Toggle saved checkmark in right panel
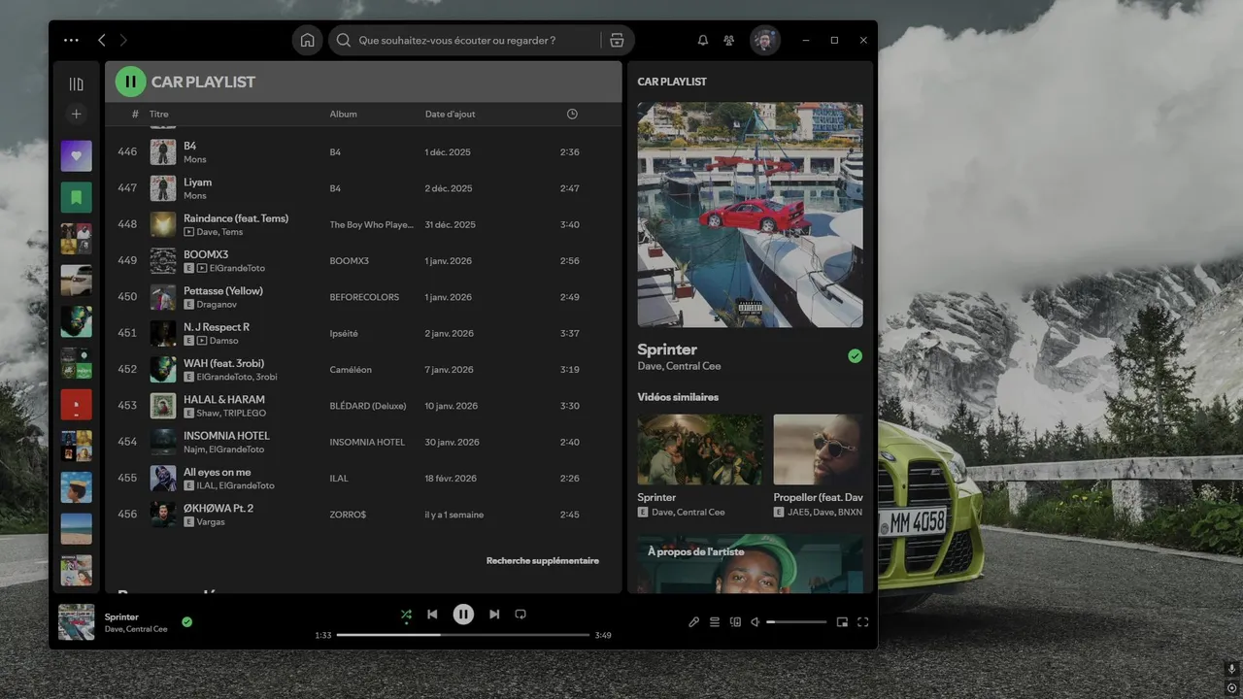 855,356
